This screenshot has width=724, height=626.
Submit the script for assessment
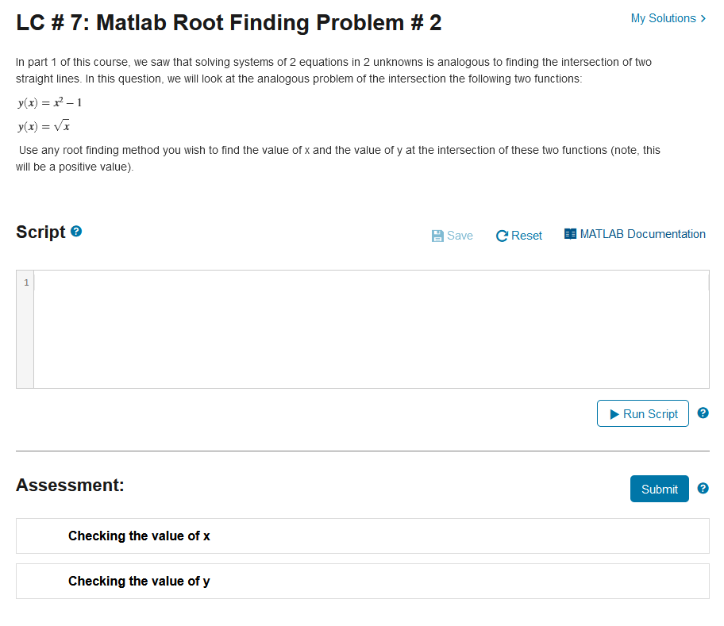click(x=659, y=489)
